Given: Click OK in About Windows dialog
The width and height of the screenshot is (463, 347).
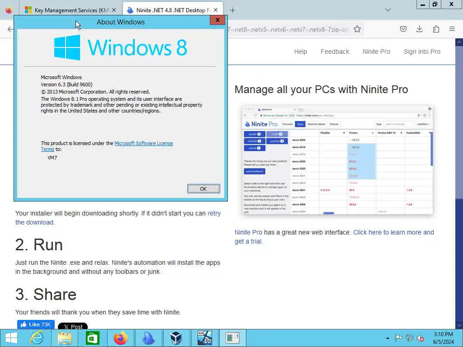Looking at the screenshot, I should pyautogui.click(x=203, y=189).
